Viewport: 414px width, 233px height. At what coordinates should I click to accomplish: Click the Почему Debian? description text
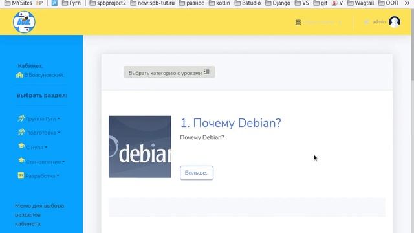202,137
